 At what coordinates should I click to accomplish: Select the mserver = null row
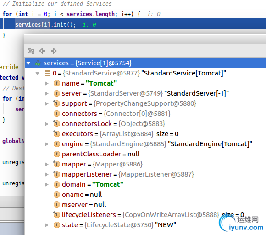coord(145,205)
